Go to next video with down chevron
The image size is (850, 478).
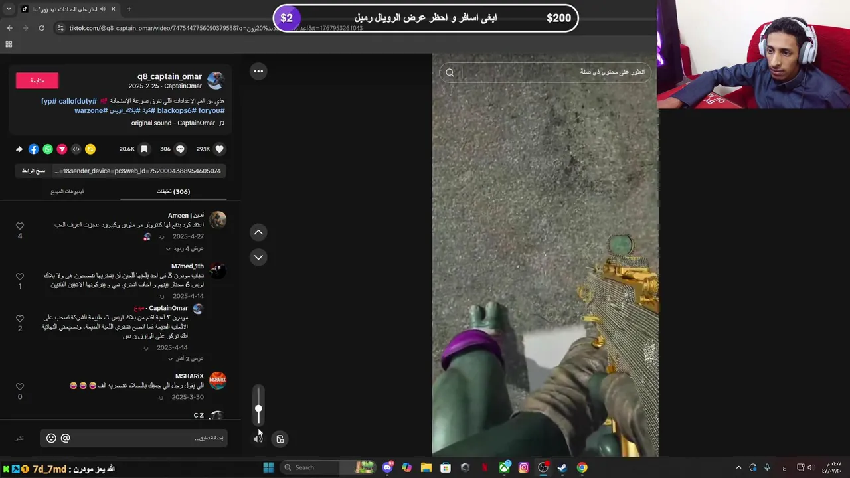click(258, 257)
